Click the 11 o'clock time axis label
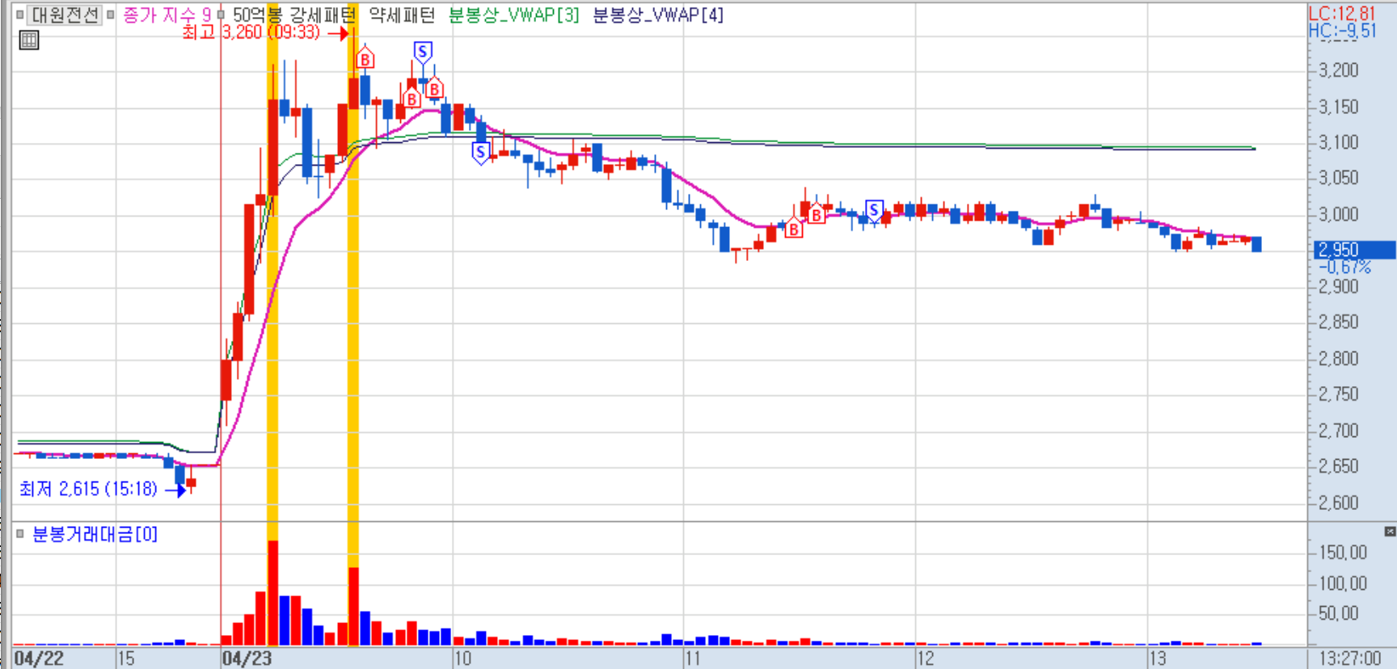 pos(693,658)
